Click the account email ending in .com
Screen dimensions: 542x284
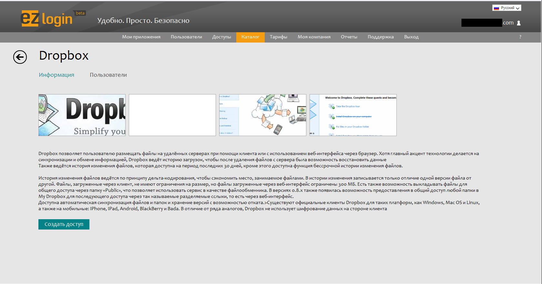[487, 23]
